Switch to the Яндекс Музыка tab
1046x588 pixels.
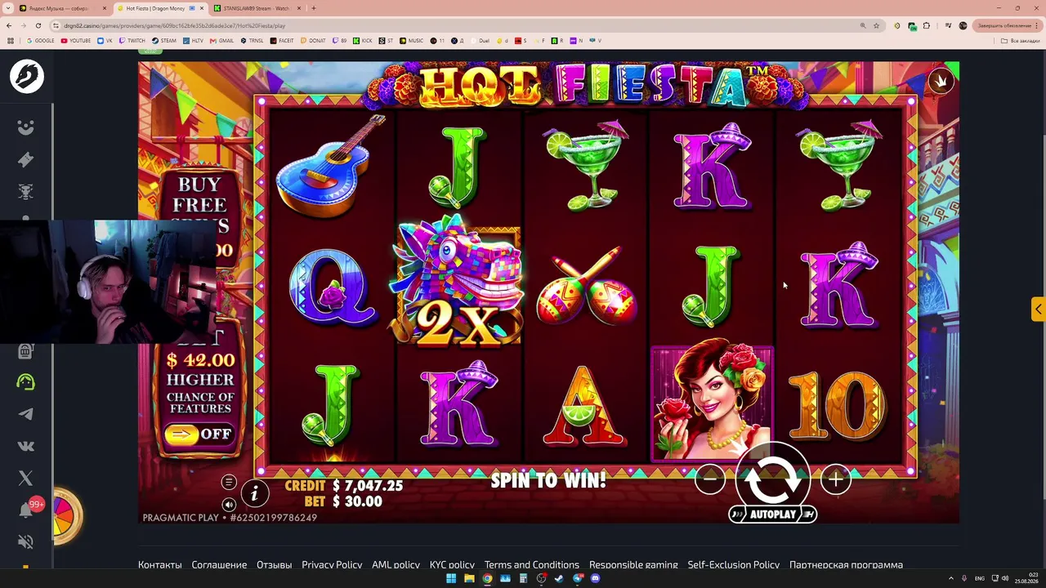click(x=62, y=8)
